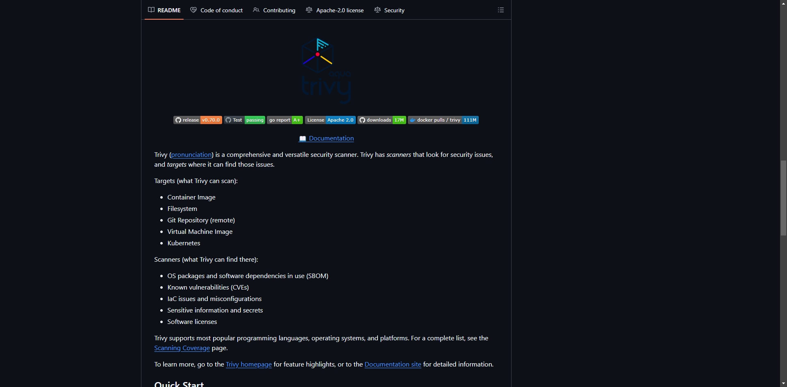This screenshot has width=787, height=387.
Task: Click the 'OS packages and software dependencies' item
Action: point(248,276)
